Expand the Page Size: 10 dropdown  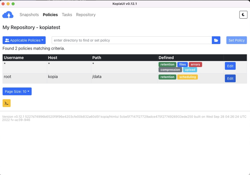17,91
